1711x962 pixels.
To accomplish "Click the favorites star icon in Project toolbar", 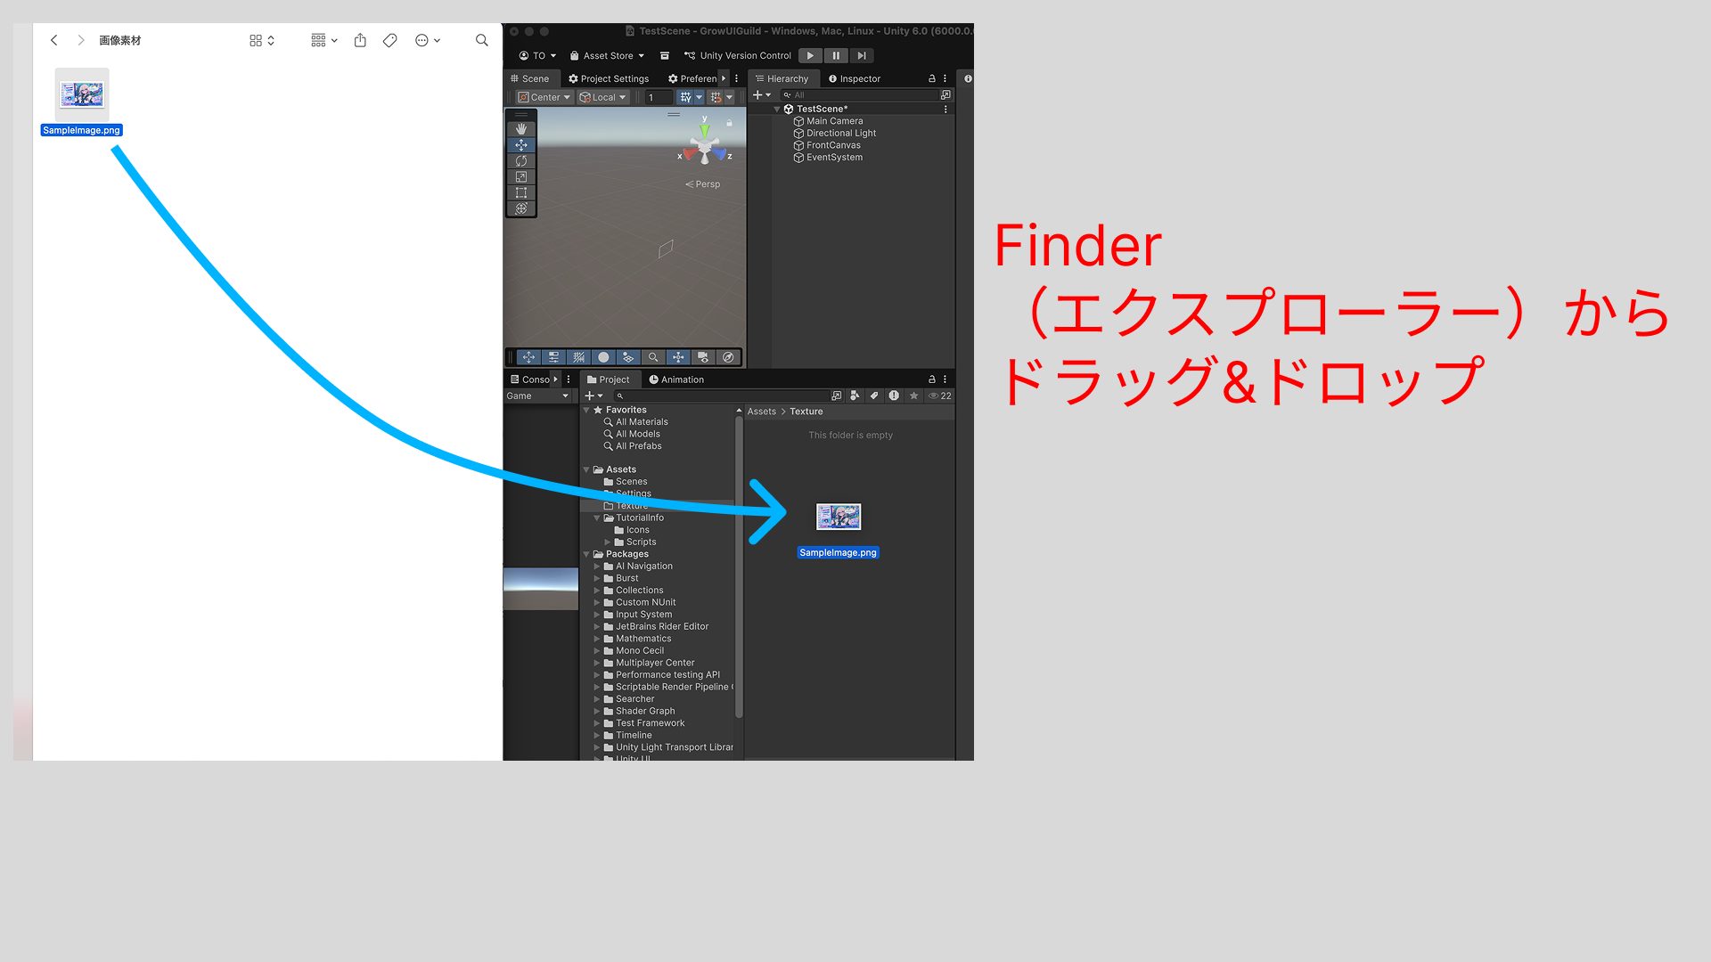I will click(913, 395).
